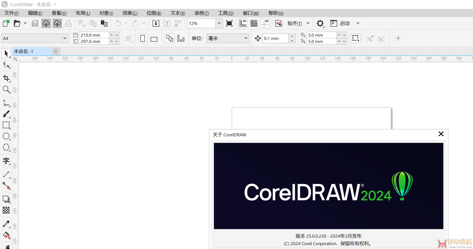
Task: Activate the Zoom magnifier tool
Action: coord(6,89)
